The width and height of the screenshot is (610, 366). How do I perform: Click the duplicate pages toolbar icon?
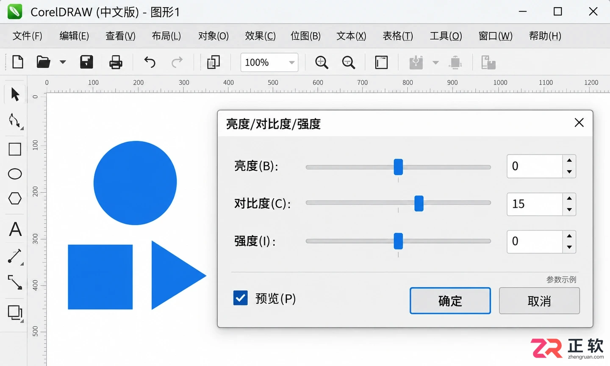pyautogui.click(x=213, y=62)
